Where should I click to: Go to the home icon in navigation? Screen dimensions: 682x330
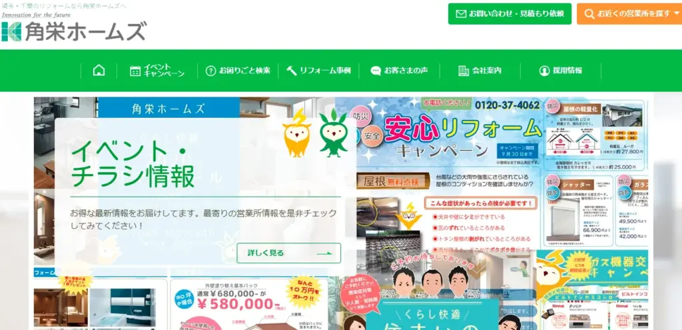(x=99, y=71)
